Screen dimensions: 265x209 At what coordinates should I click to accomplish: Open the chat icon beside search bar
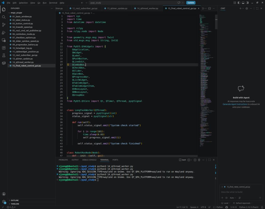pyautogui.click(x=179, y=3)
